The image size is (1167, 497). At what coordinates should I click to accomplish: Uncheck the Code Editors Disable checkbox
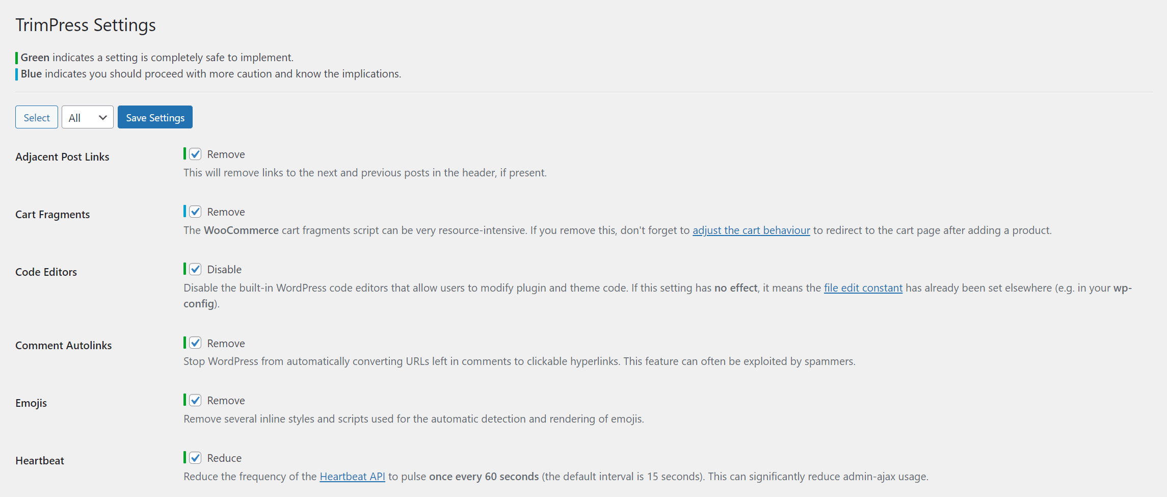pyautogui.click(x=195, y=269)
